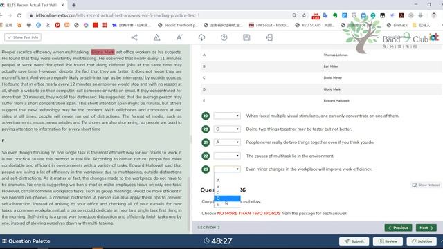This screenshot has width=443, height=249.
Task: Click question number 22 badge
Action: (x=206, y=156)
